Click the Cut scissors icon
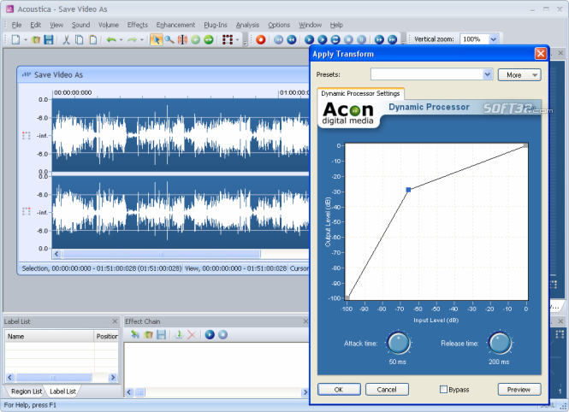Screen dimensions: 569x412 (66, 39)
